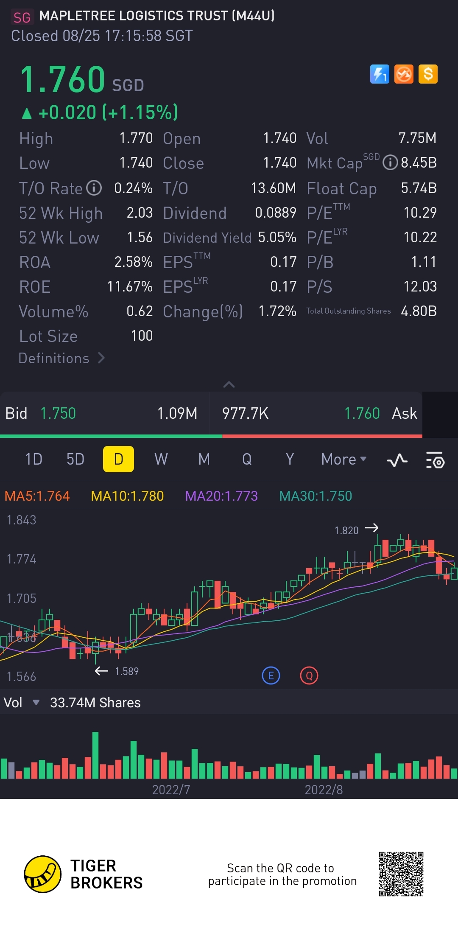
Task: Tap the Vol value 7.75M
Action: (417, 138)
